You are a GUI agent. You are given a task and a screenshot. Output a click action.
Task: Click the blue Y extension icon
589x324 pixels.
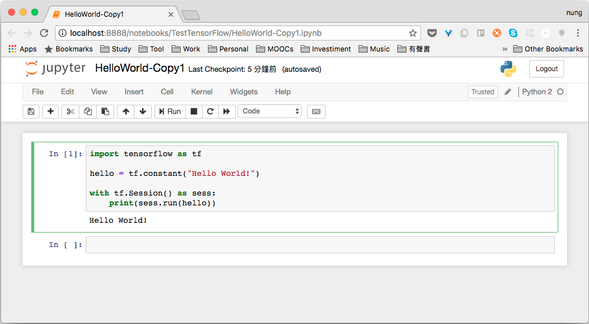(448, 33)
